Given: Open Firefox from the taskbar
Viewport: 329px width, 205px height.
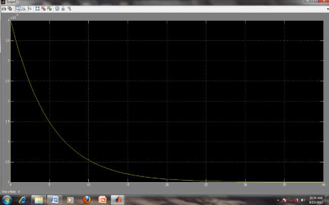Looking at the screenshot, I should (87, 199).
